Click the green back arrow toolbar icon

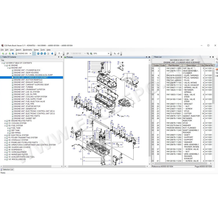pyautogui.click(x=3, y=54)
